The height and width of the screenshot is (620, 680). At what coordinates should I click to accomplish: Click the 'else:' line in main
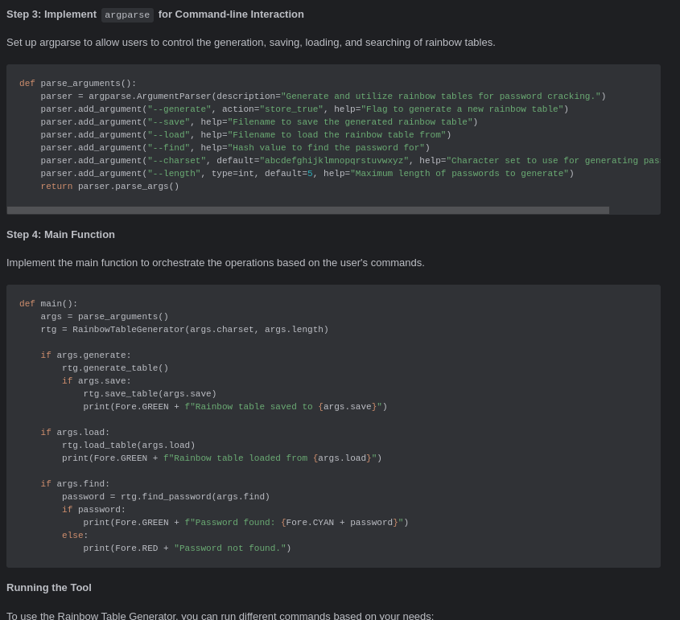coord(75,536)
